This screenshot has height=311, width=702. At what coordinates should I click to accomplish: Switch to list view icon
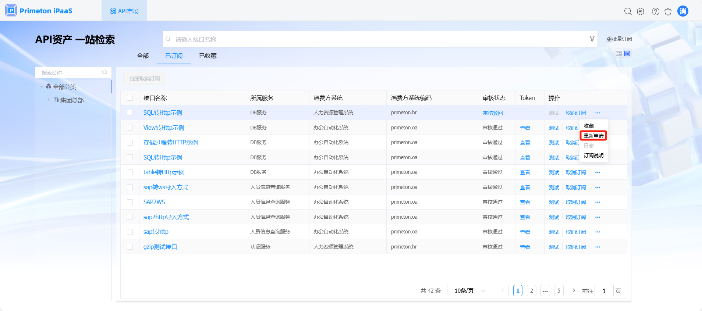(627, 54)
